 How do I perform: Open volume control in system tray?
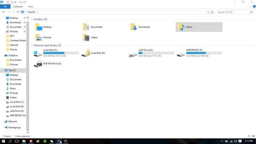click(236, 141)
